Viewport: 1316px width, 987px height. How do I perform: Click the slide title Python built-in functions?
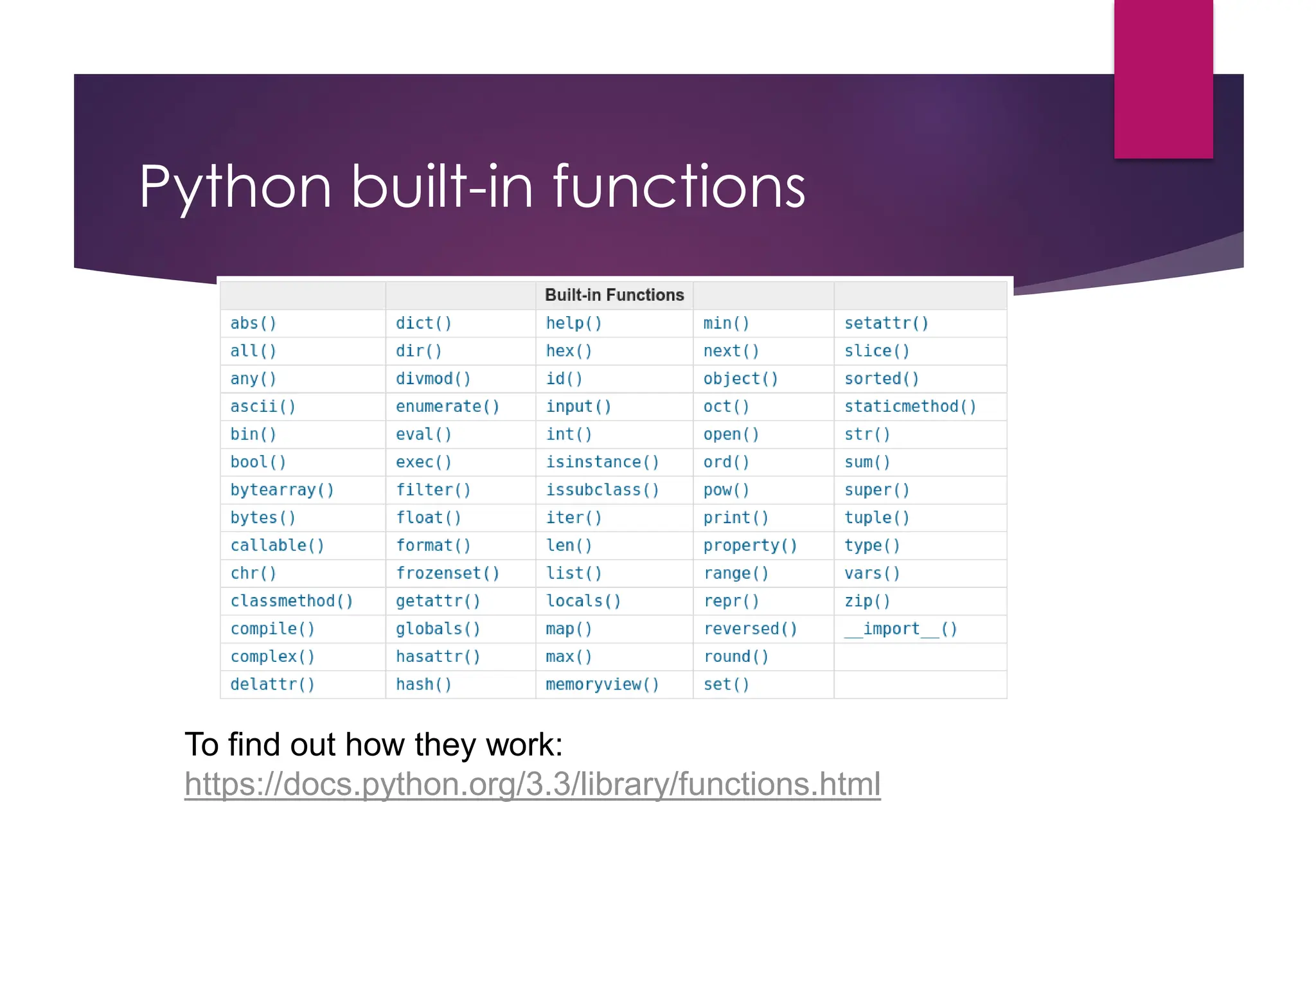pos(472,186)
